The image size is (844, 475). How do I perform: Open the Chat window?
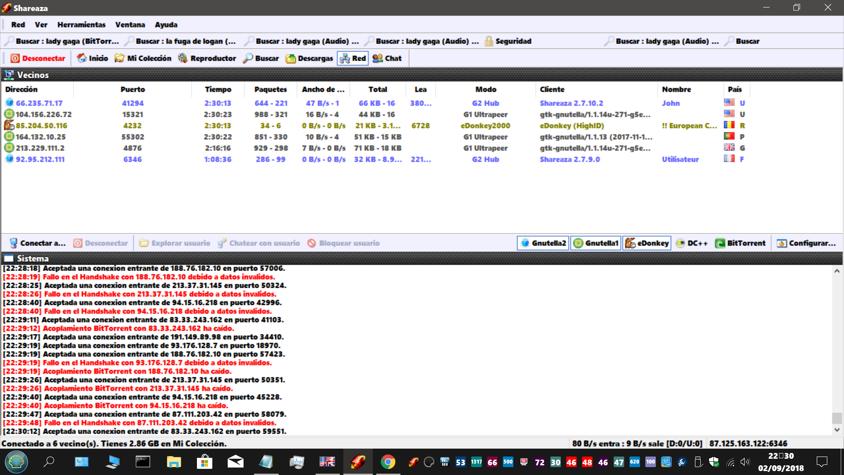coord(387,58)
